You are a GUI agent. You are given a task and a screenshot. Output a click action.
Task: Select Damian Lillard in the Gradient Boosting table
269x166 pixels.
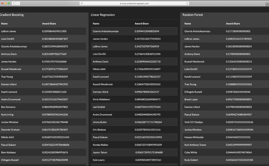(9, 84)
